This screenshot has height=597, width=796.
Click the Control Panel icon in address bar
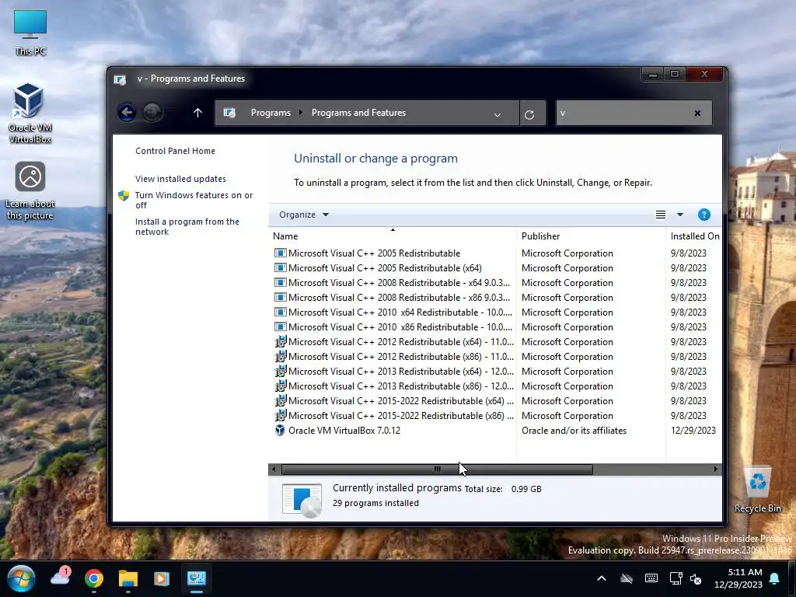click(229, 113)
